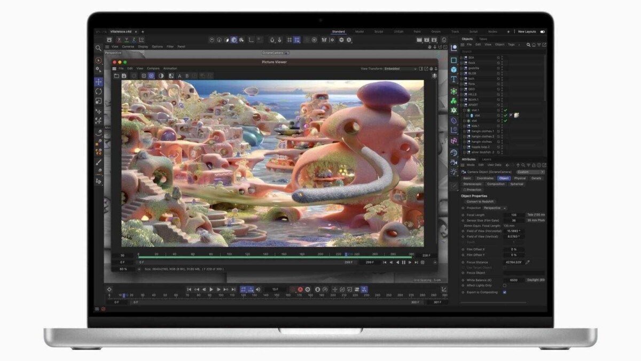641x361 pixels.
Task: Open the View Transform Embedded dropdown
Action: [400, 68]
